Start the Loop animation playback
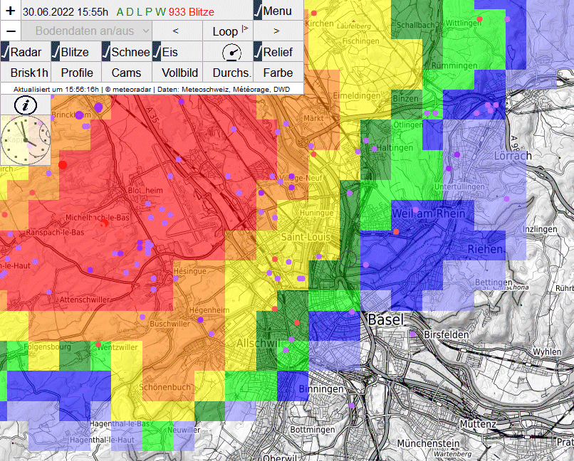Screen dimensions: 574x461 coord(227,31)
